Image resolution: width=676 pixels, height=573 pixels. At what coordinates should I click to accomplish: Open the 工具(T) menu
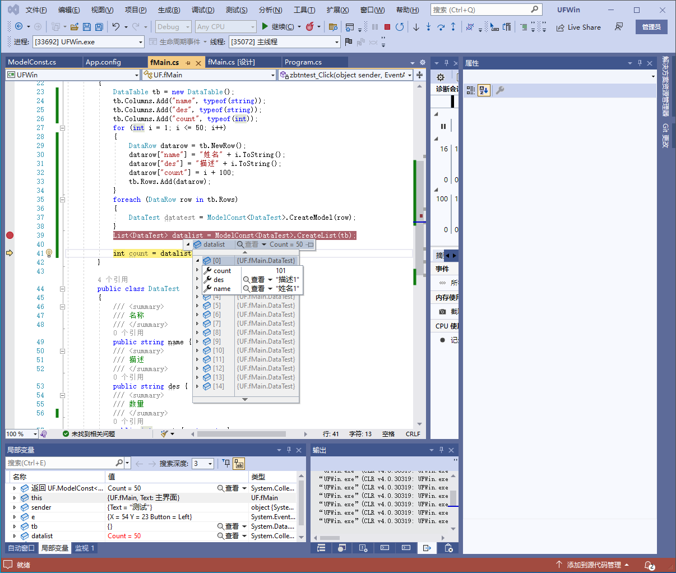(304, 10)
